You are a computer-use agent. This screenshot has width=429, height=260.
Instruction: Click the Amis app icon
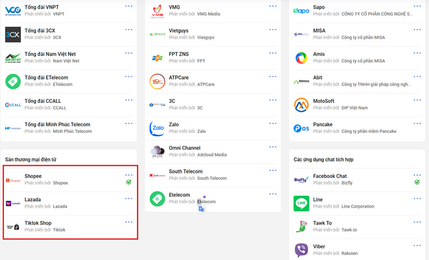point(301,58)
